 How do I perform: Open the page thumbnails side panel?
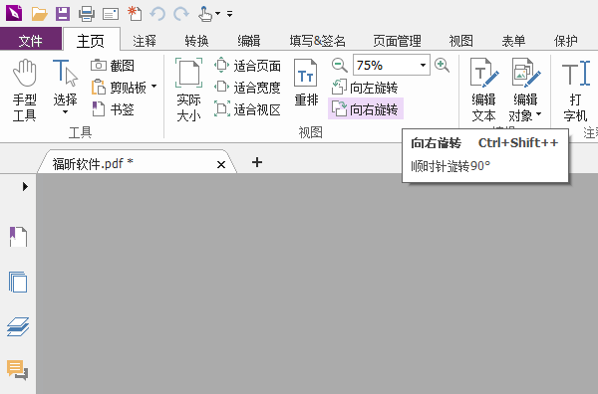point(18,283)
